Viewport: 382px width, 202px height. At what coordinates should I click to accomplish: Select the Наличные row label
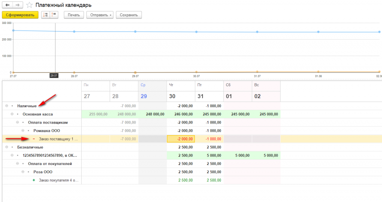pos(27,106)
